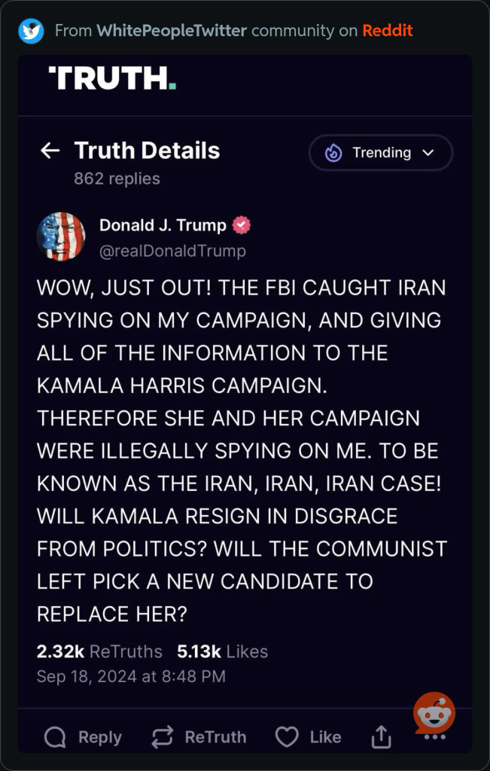This screenshot has height=771, width=490.
Task: Open the WhitePeopleTwitter community link
Action: 172,31
